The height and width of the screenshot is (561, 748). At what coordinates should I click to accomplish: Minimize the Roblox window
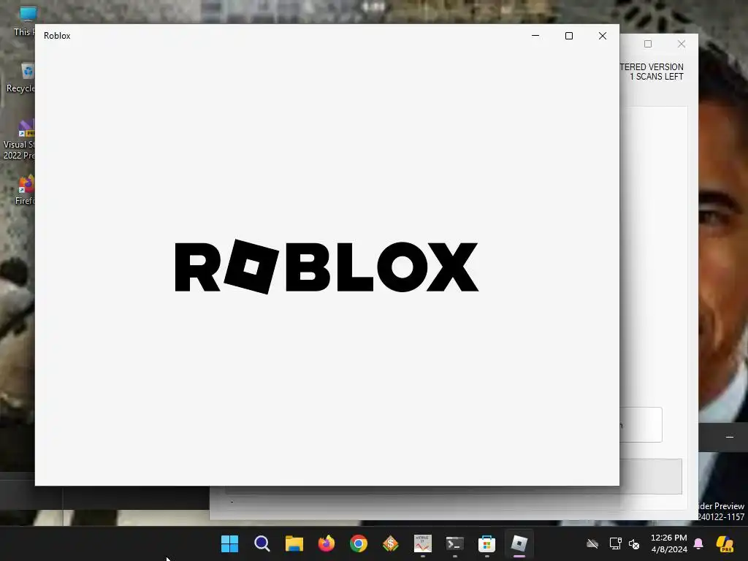[x=535, y=36]
